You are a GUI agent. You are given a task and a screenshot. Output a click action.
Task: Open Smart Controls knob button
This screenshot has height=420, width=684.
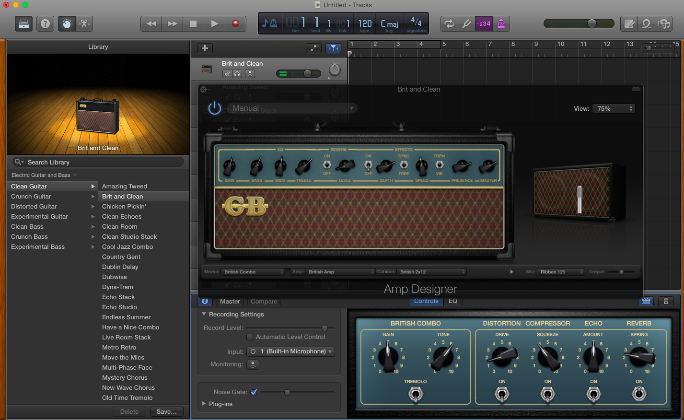pos(67,23)
